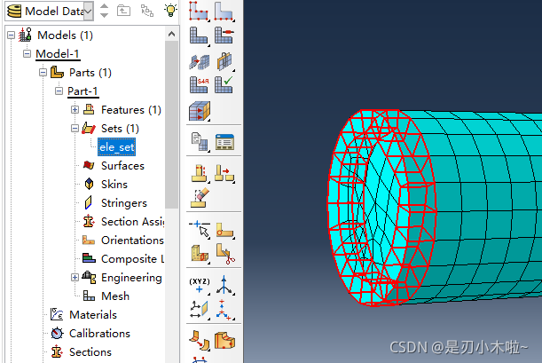The width and height of the screenshot is (542, 363).
Task: Click the Assign Element Type S4R icon
Action: tap(199, 86)
